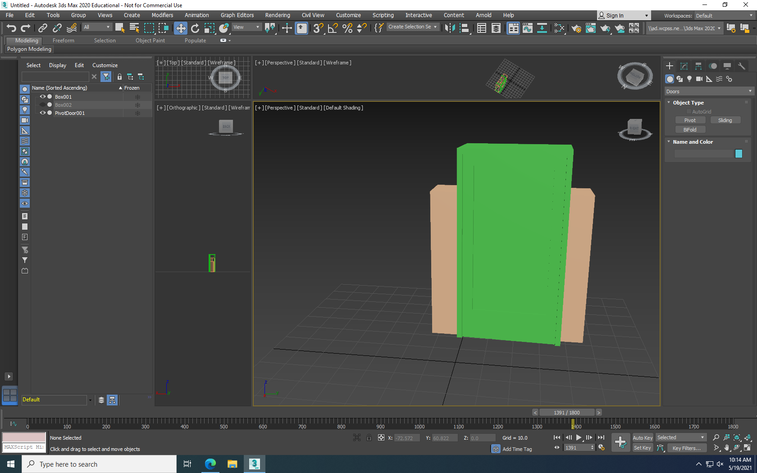Open the Default layer dropdown arrow
757x473 pixels.
90,400
